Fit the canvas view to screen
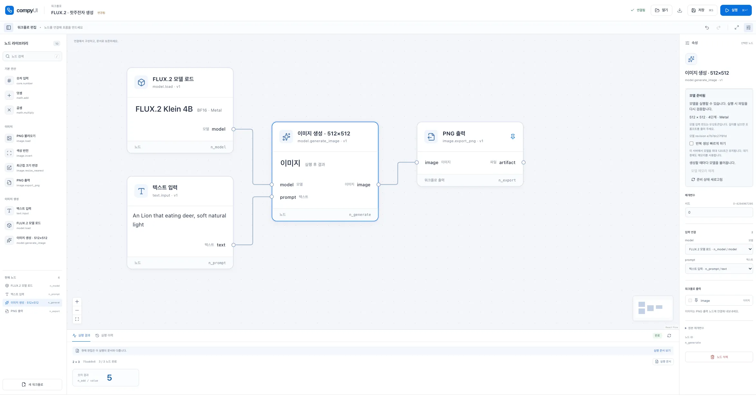 (77, 319)
